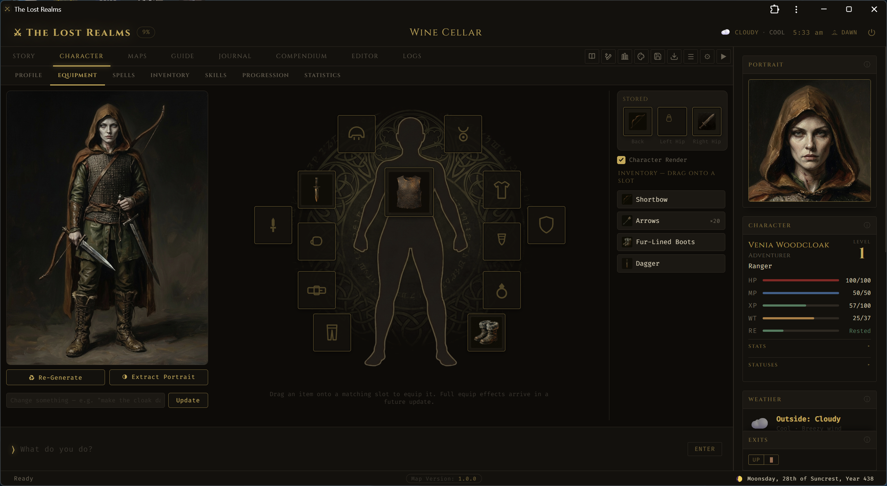Click the 'Change something' render prompt field

pos(86,400)
